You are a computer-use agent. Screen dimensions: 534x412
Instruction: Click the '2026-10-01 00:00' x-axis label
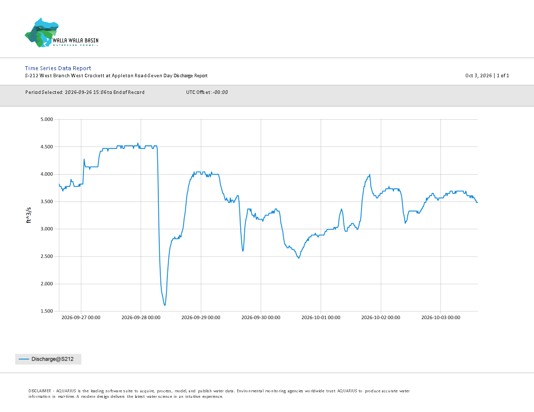point(321,318)
